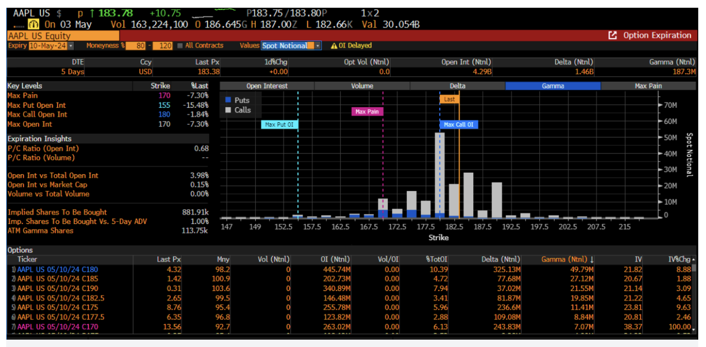Click the blue Puts legend swatch
This screenshot has width=706, height=347.
pyautogui.click(x=228, y=100)
